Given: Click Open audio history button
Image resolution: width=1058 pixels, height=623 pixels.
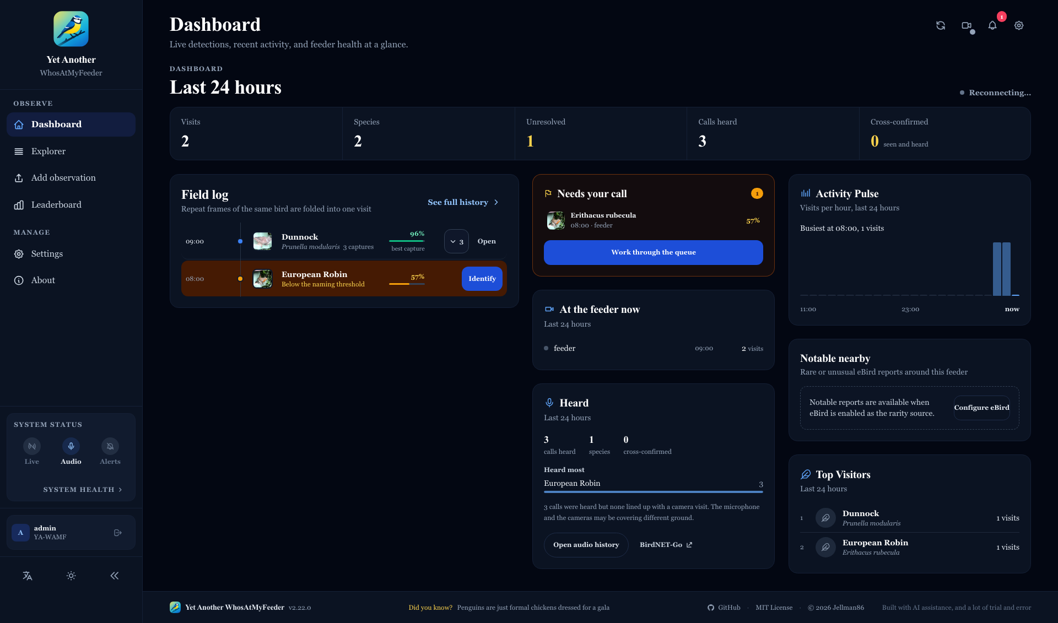Looking at the screenshot, I should coord(586,545).
